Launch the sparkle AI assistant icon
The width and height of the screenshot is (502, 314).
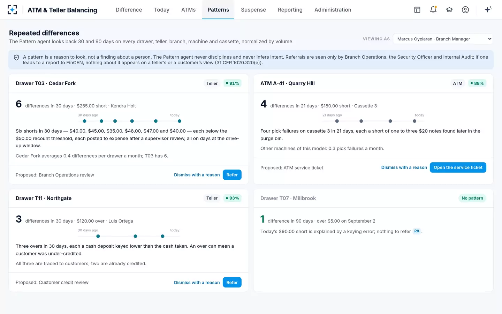point(488,9)
